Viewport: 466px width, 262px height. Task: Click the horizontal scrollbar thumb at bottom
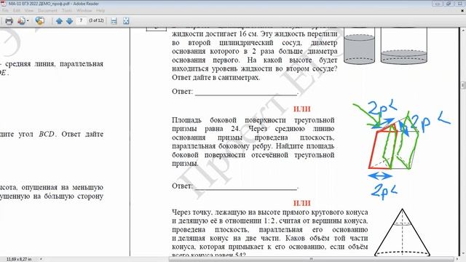[x=311, y=259]
